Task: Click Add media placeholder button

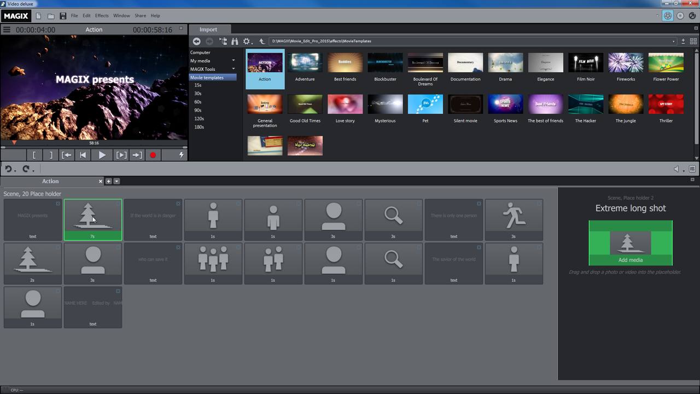Action: point(631,243)
